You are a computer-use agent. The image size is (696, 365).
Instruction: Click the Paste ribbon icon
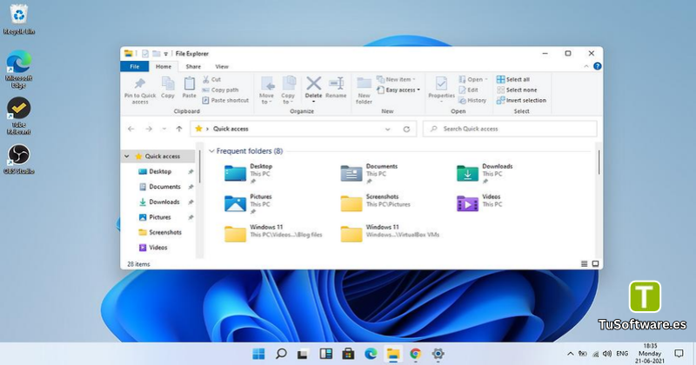click(189, 88)
